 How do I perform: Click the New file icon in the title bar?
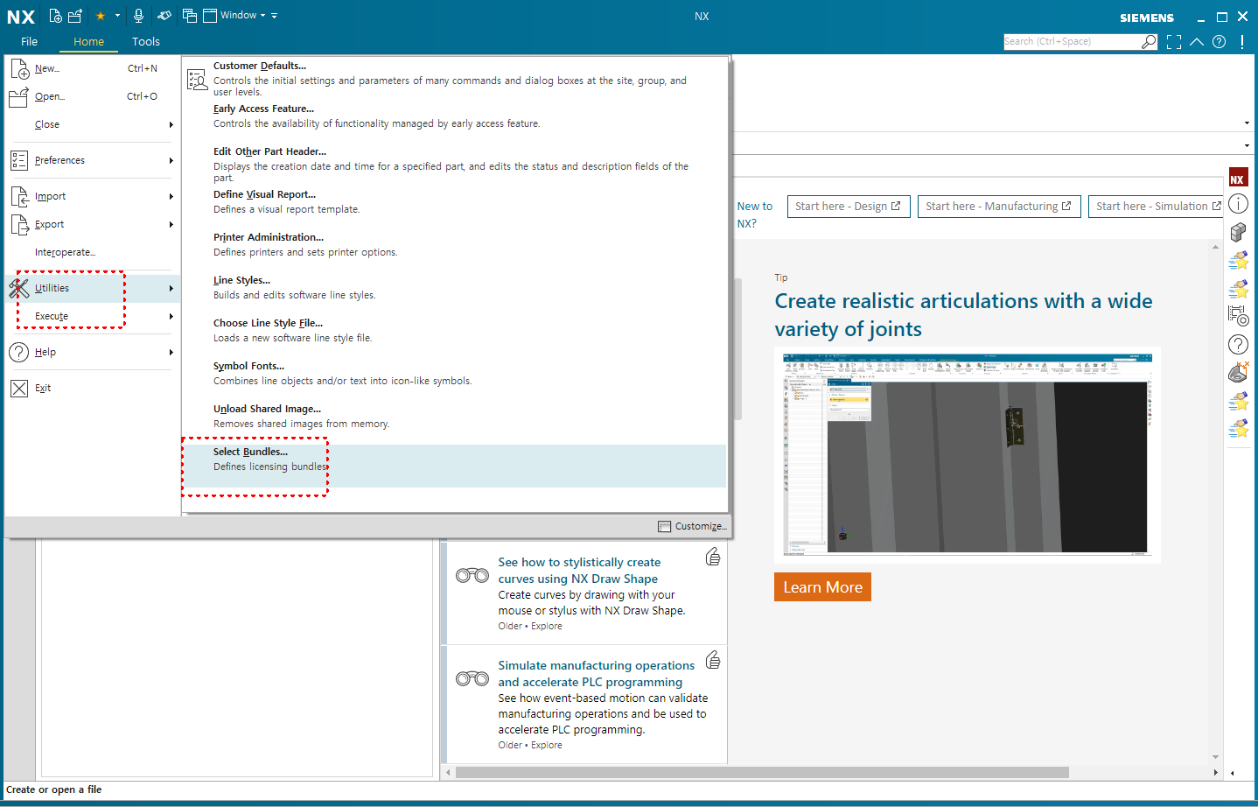(x=56, y=16)
